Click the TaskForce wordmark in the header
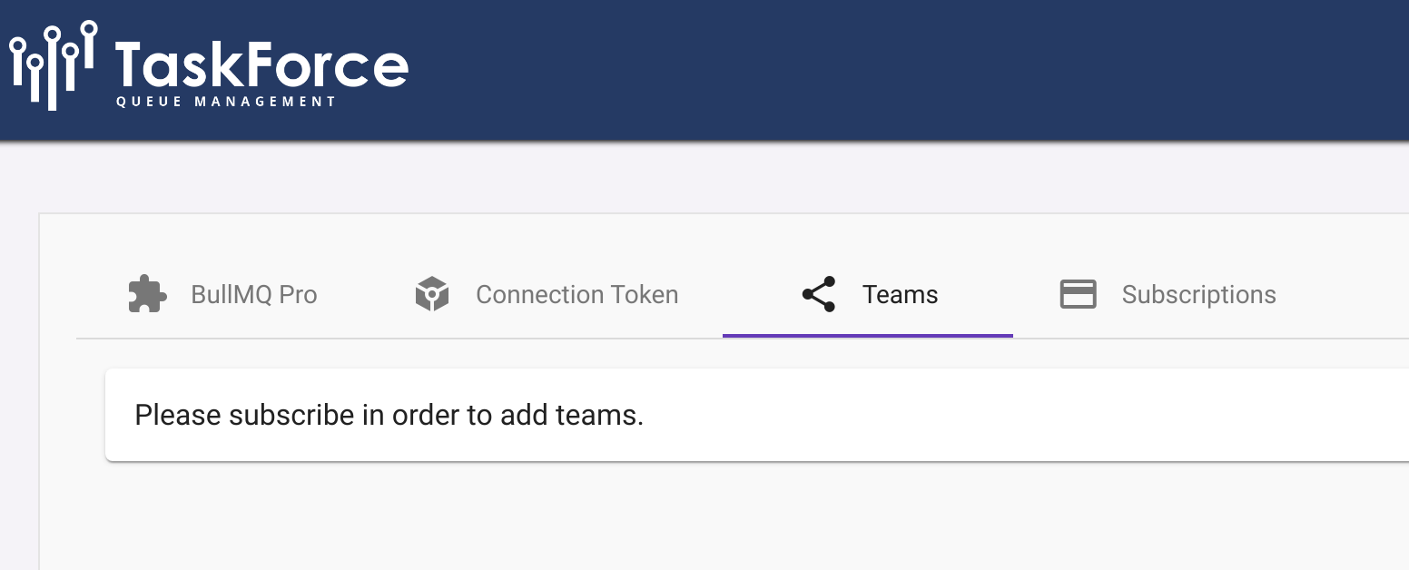This screenshot has height=570, width=1409. coord(261,65)
